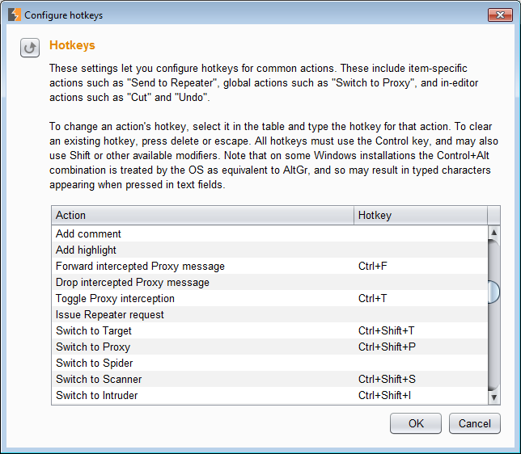Screen dimensions: 521x454
Task: Select the Switch to Target row
Action: coord(270,331)
